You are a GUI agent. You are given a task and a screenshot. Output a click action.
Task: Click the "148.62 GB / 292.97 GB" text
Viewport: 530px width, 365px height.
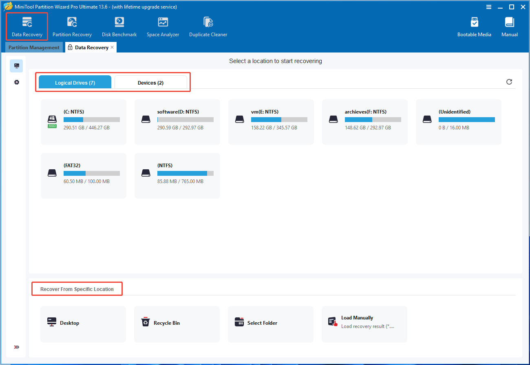[x=368, y=128]
